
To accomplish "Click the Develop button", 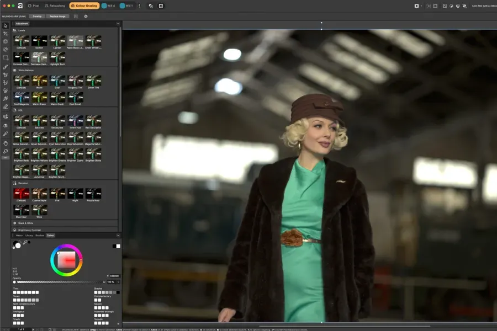I will pos(36,16).
